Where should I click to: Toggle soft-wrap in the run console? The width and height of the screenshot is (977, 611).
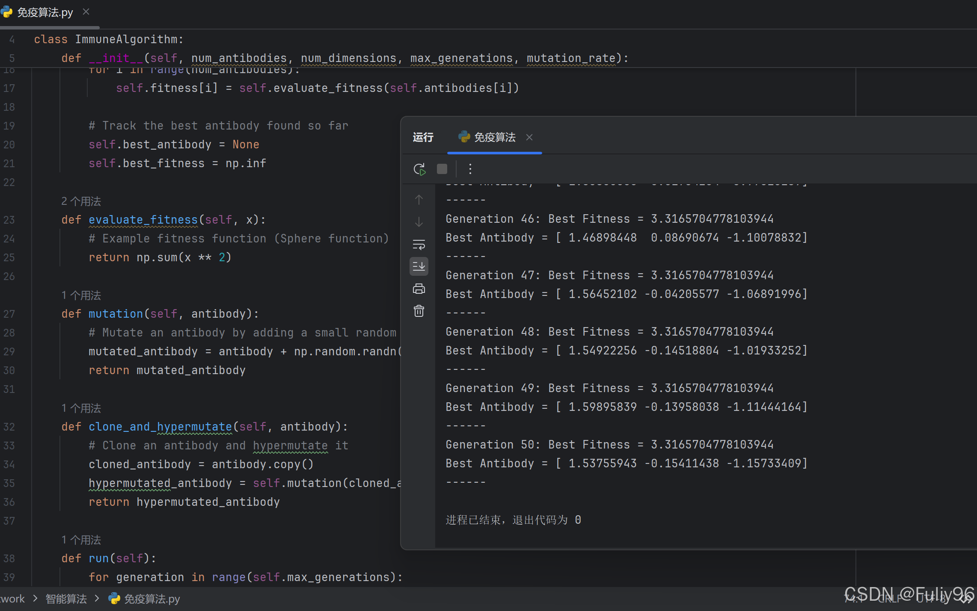(419, 244)
